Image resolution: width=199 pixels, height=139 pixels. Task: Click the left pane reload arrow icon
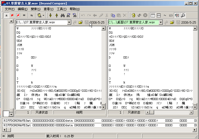point(75,22)
